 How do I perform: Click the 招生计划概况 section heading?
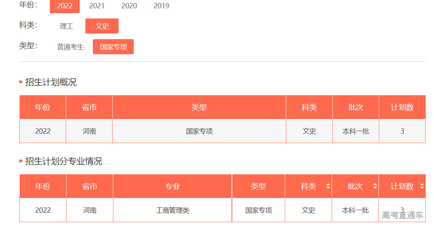[51, 82]
